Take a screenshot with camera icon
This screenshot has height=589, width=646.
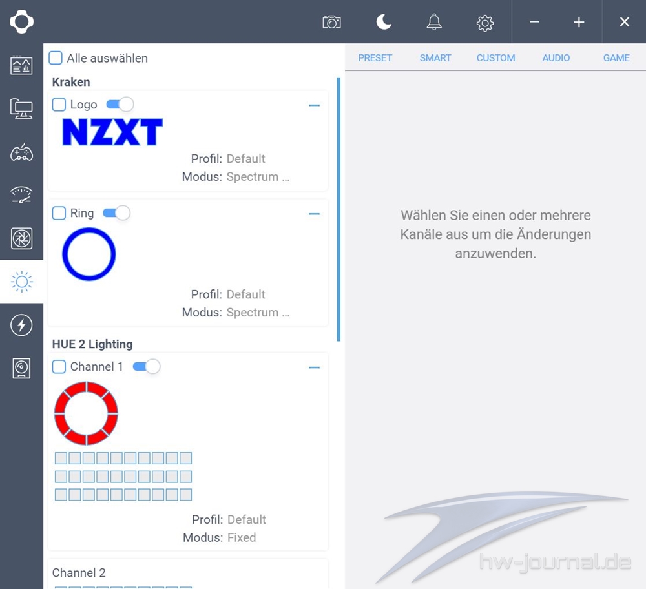331,23
